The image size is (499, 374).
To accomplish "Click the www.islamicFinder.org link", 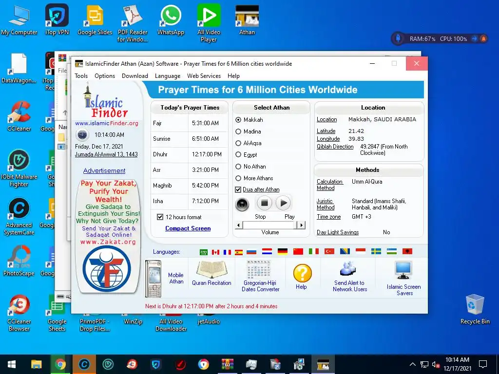I will coord(107,123).
